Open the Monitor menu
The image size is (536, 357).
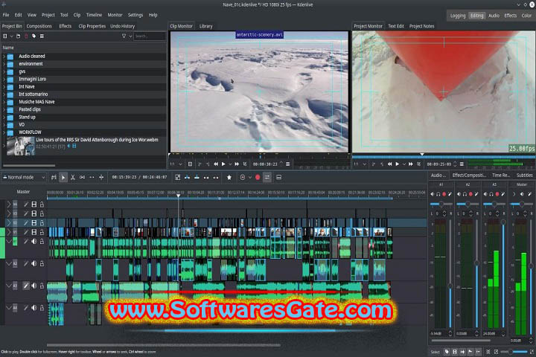(x=115, y=15)
